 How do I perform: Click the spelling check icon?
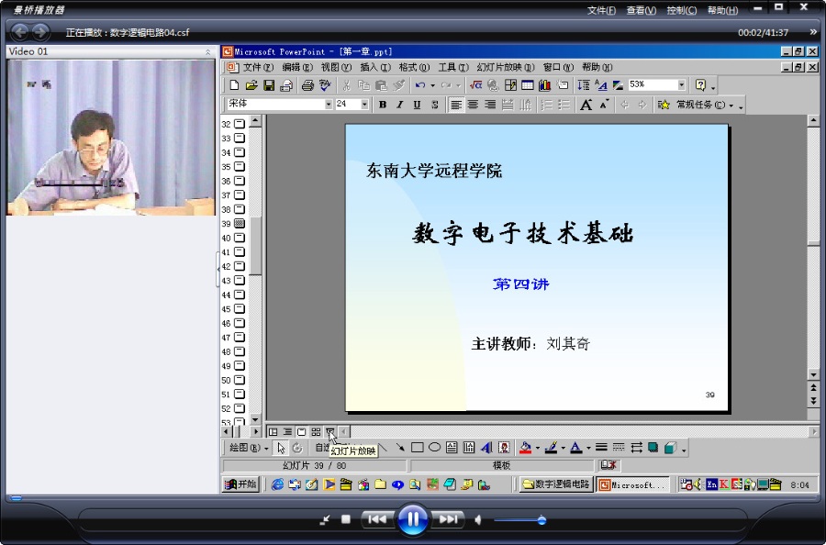coord(325,85)
